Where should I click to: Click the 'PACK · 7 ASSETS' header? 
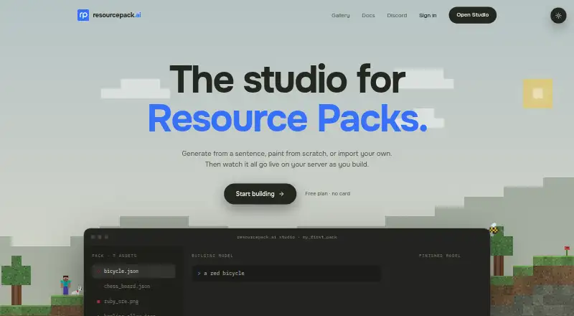click(x=114, y=256)
